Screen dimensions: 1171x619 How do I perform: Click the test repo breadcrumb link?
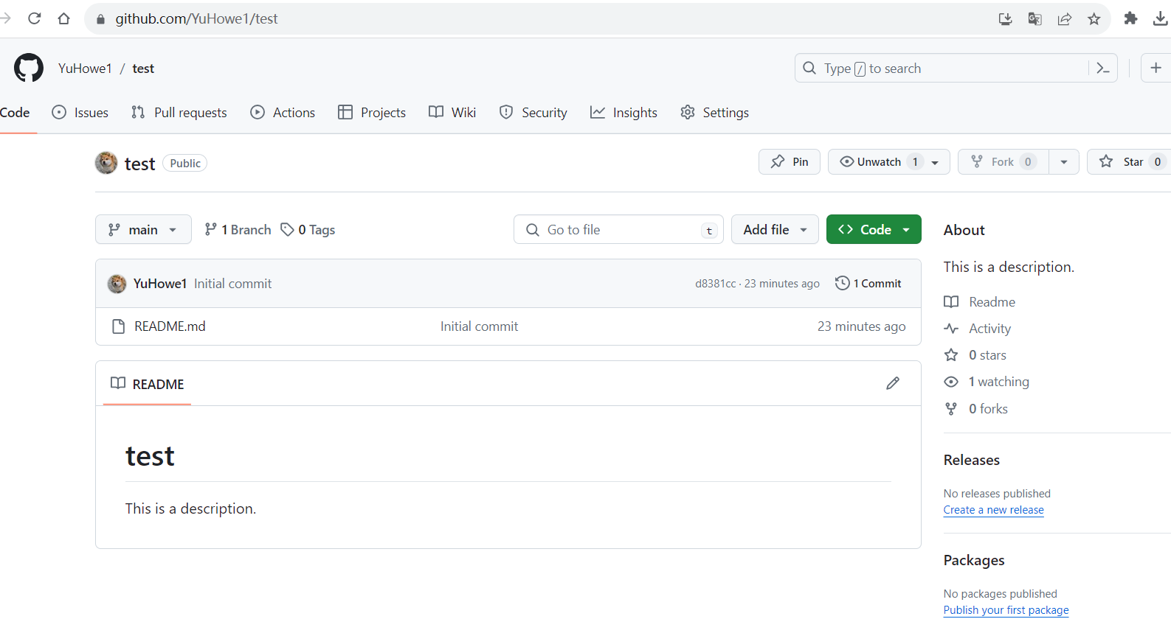pyautogui.click(x=143, y=69)
